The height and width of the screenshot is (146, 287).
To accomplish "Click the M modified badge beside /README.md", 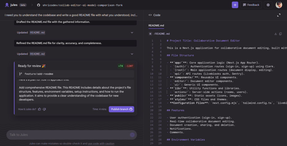I will pos(150,34).
